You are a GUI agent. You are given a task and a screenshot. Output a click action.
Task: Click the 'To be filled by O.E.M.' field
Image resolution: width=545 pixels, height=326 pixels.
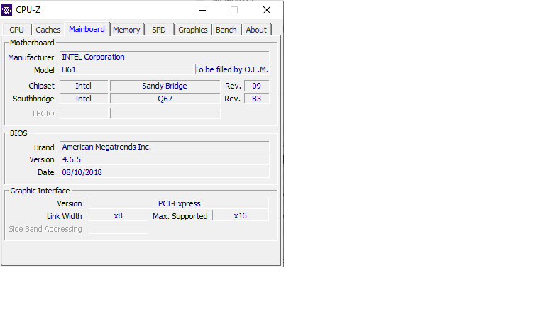coord(232,69)
